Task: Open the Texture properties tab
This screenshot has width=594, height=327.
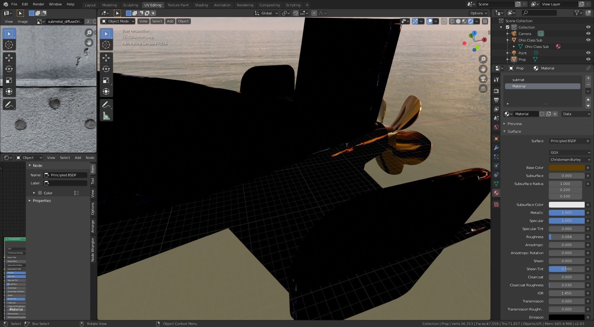Action: (496, 204)
